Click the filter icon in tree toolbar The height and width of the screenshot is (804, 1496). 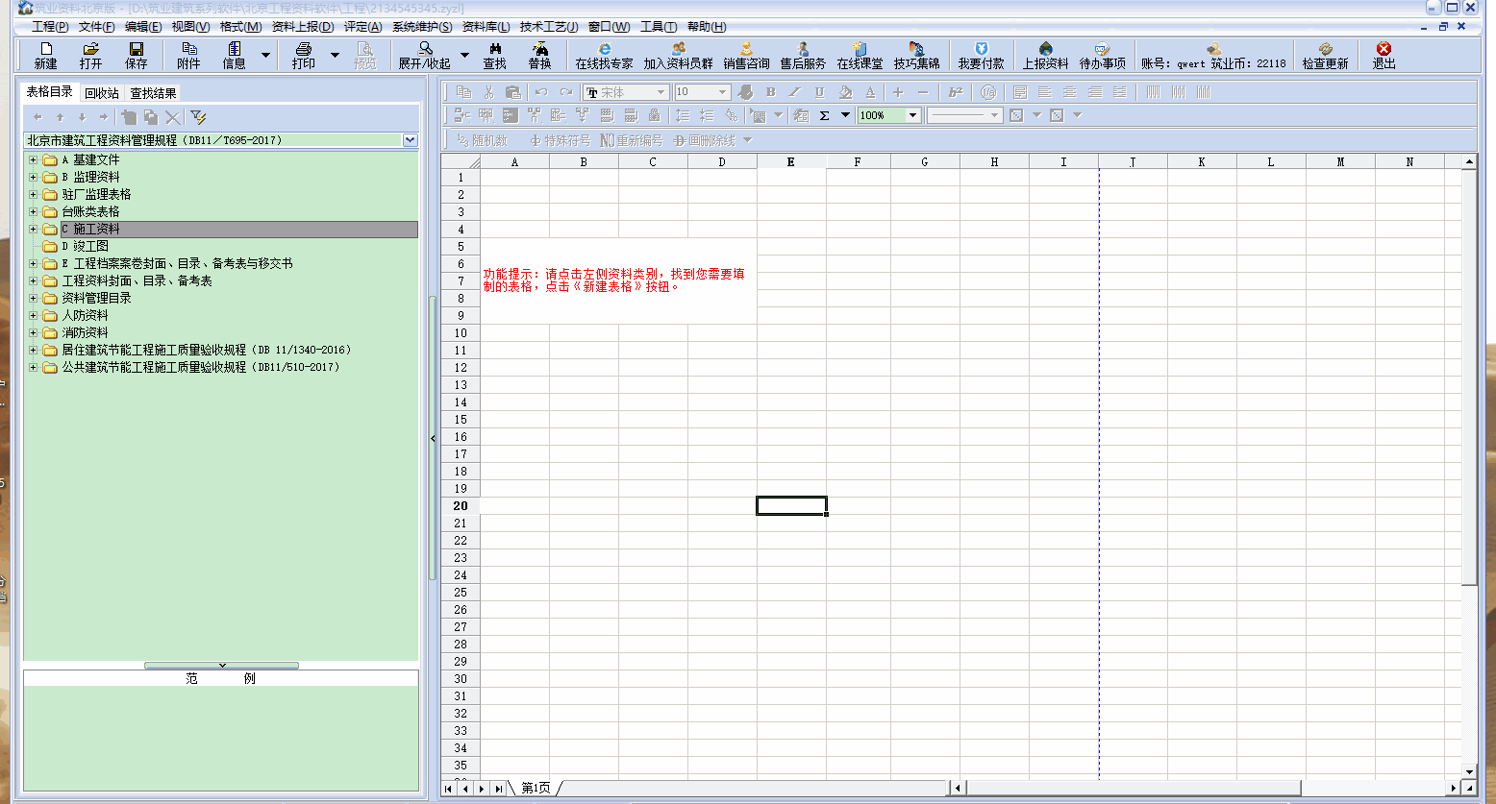(198, 117)
